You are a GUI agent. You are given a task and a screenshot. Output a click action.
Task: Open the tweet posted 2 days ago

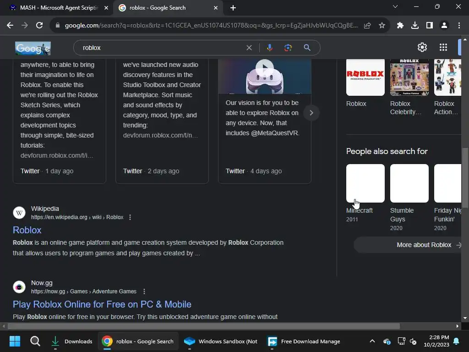tap(162, 121)
